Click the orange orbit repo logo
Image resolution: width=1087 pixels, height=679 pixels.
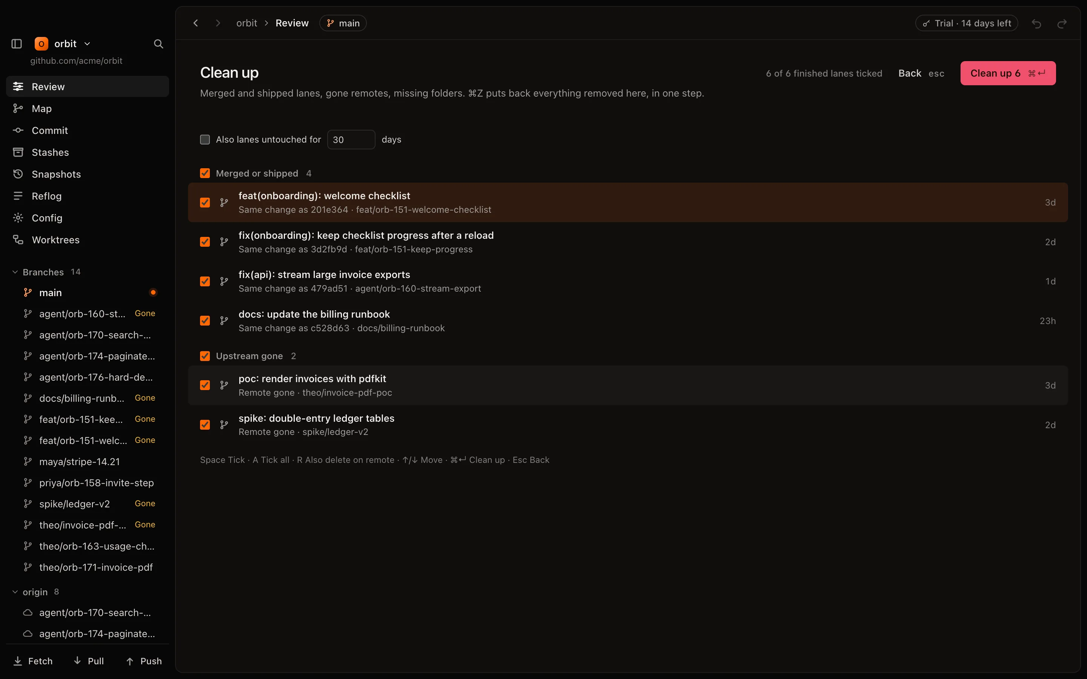(41, 43)
